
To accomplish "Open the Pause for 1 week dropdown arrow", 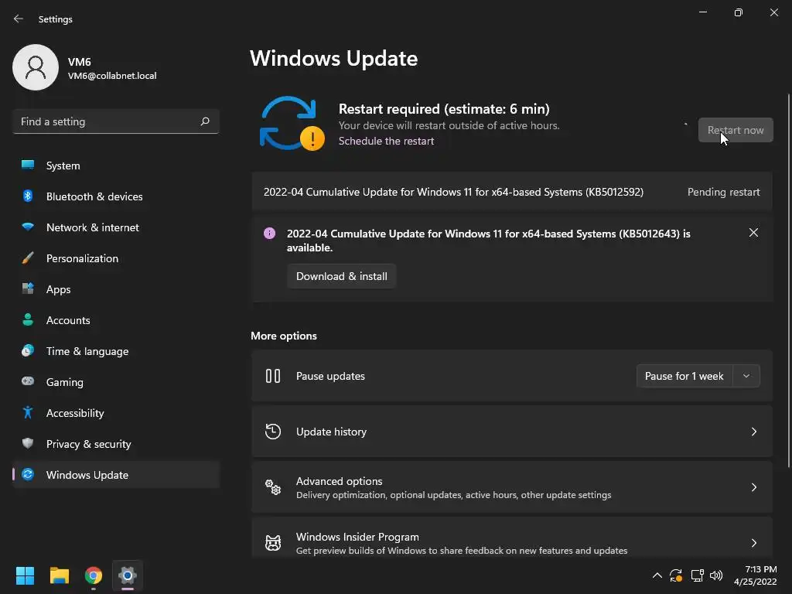I will [x=746, y=376].
